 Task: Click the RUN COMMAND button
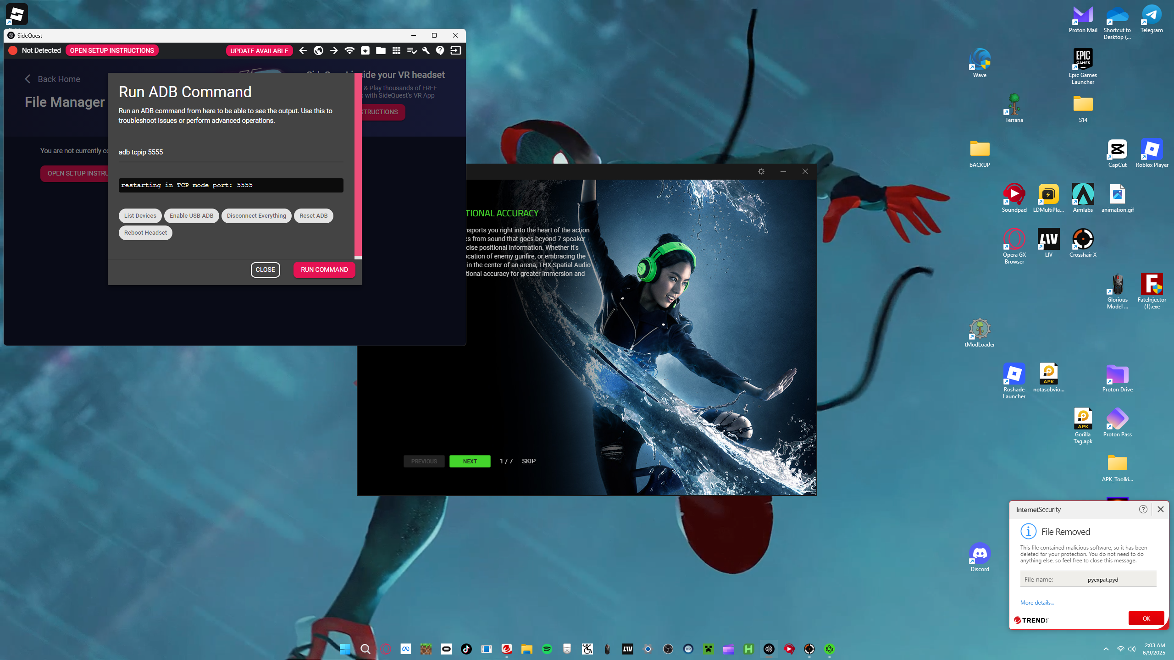pos(324,269)
